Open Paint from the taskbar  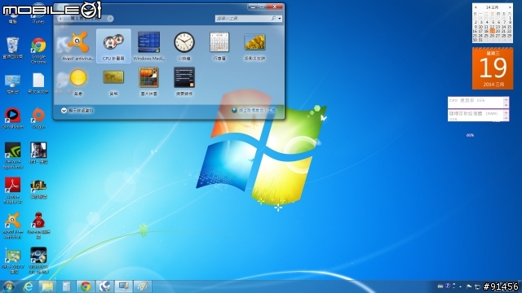tap(143, 286)
